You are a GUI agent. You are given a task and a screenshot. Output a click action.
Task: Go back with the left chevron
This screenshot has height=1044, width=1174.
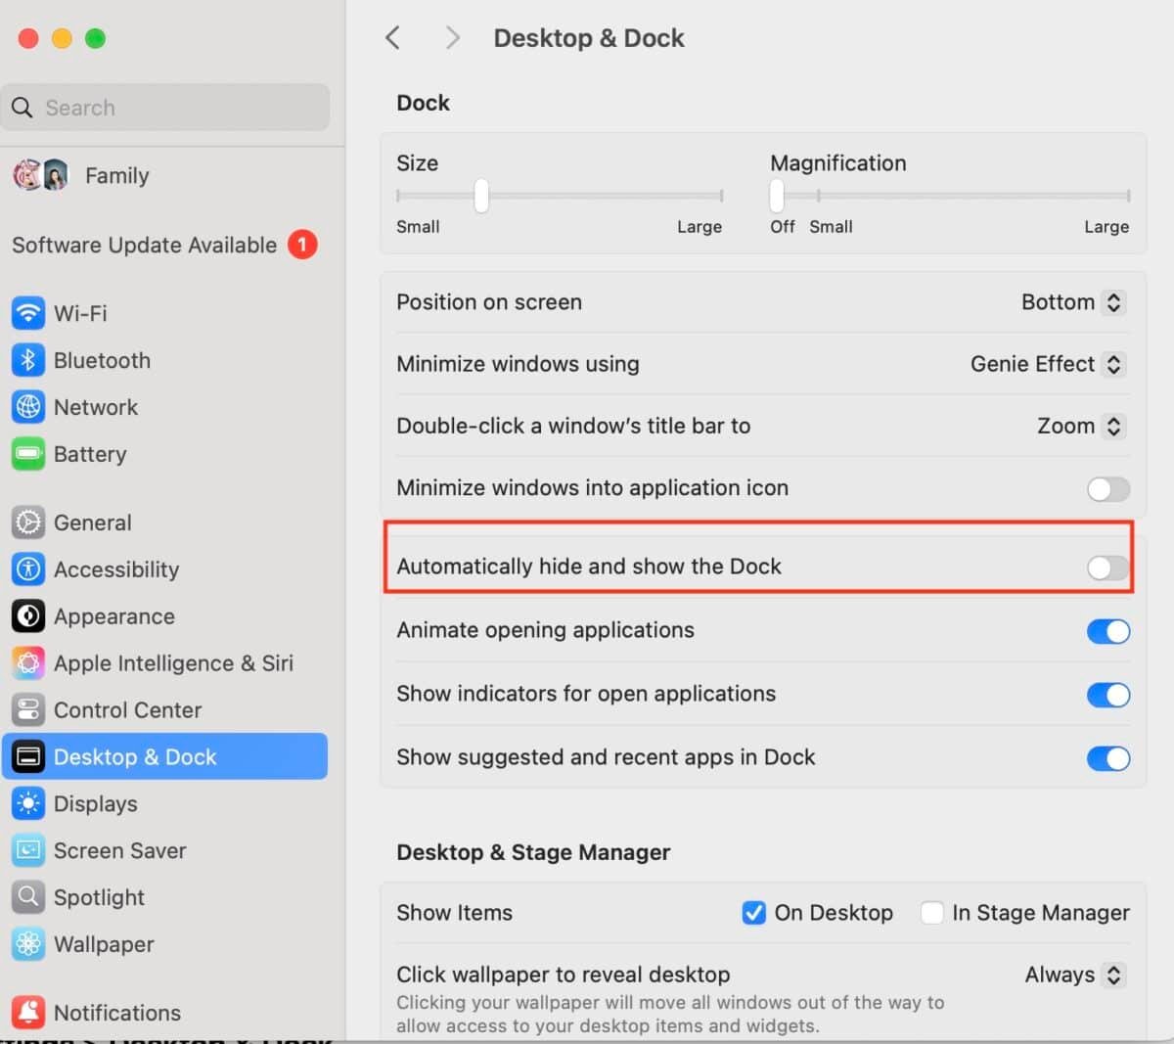coord(393,38)
